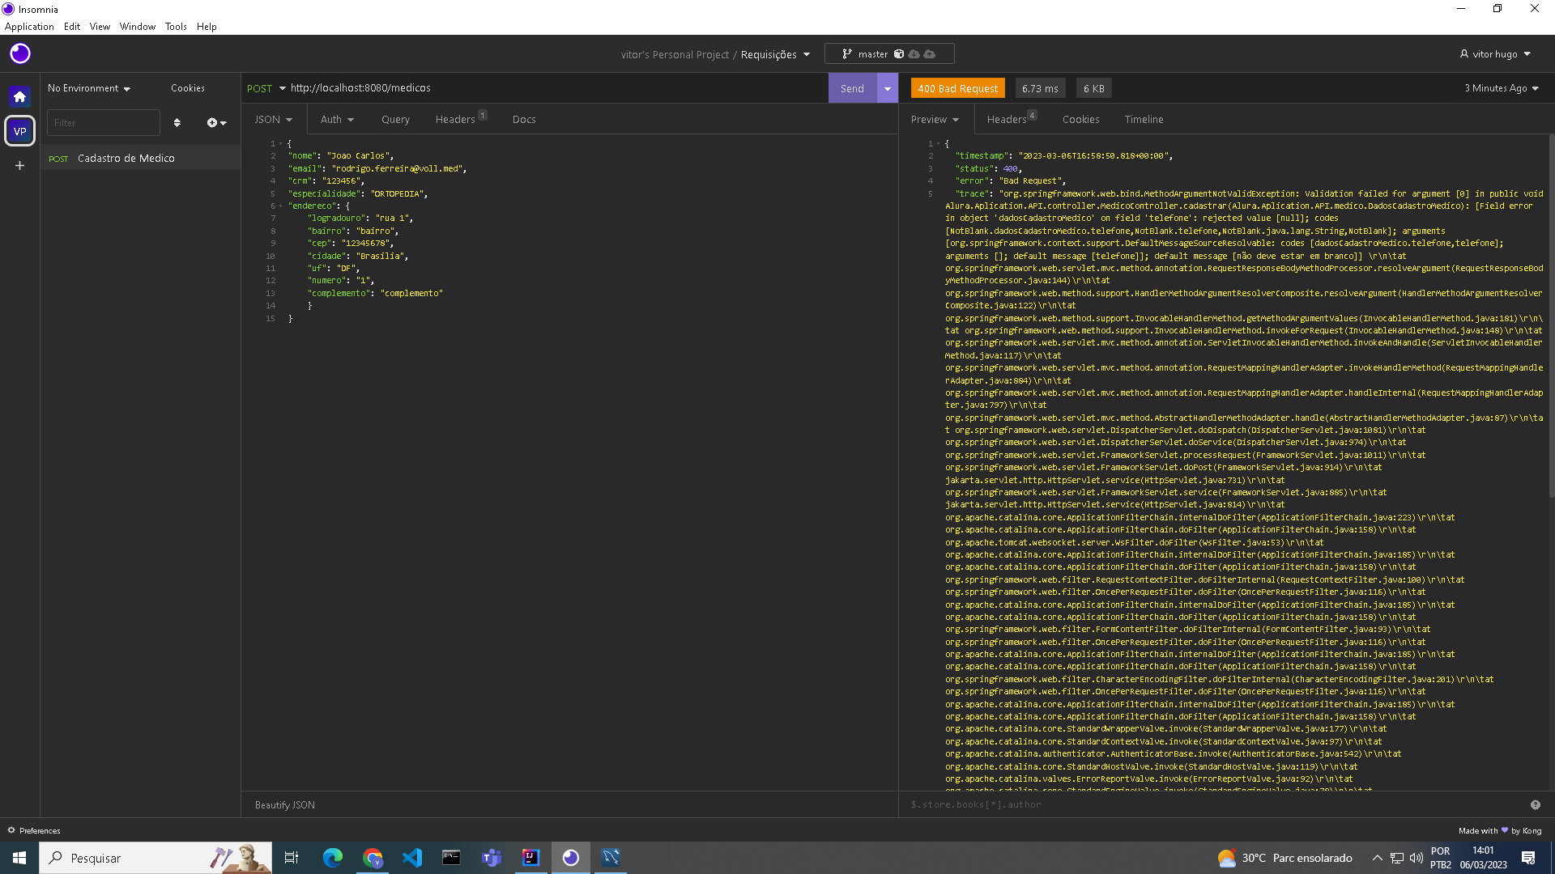Click vitor's Personal Project breadcrumb
This screenshot has width=1555, height=874.
[675, 54]
